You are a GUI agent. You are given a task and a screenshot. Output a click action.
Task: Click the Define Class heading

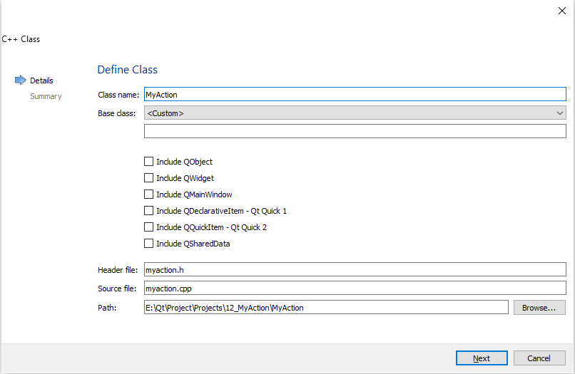click(x=127, y=70)
